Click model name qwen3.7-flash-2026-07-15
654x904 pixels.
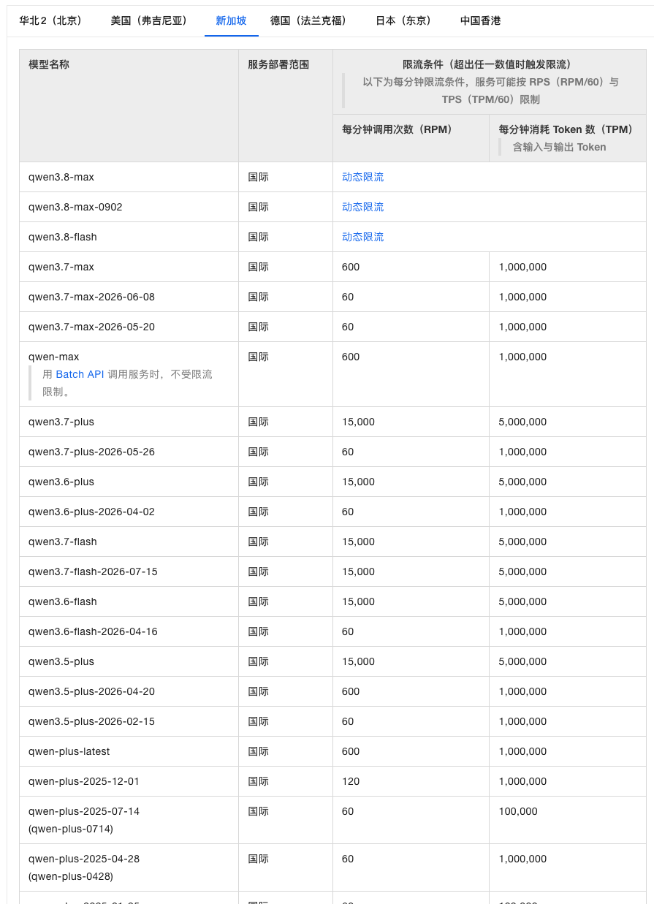coord(93,571)
